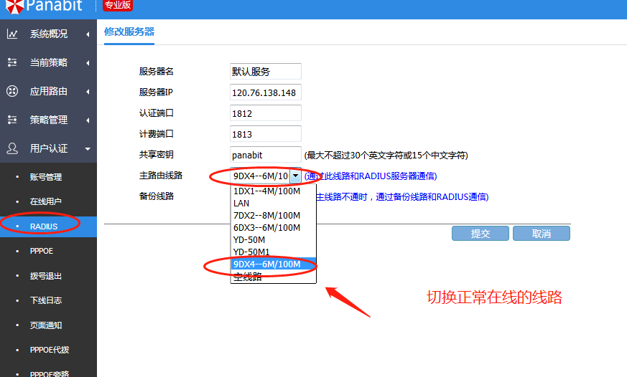Screen dimensions: 627x377
Task: Go to 在线用户 in sidebar
Action: (x=46, y=201)
